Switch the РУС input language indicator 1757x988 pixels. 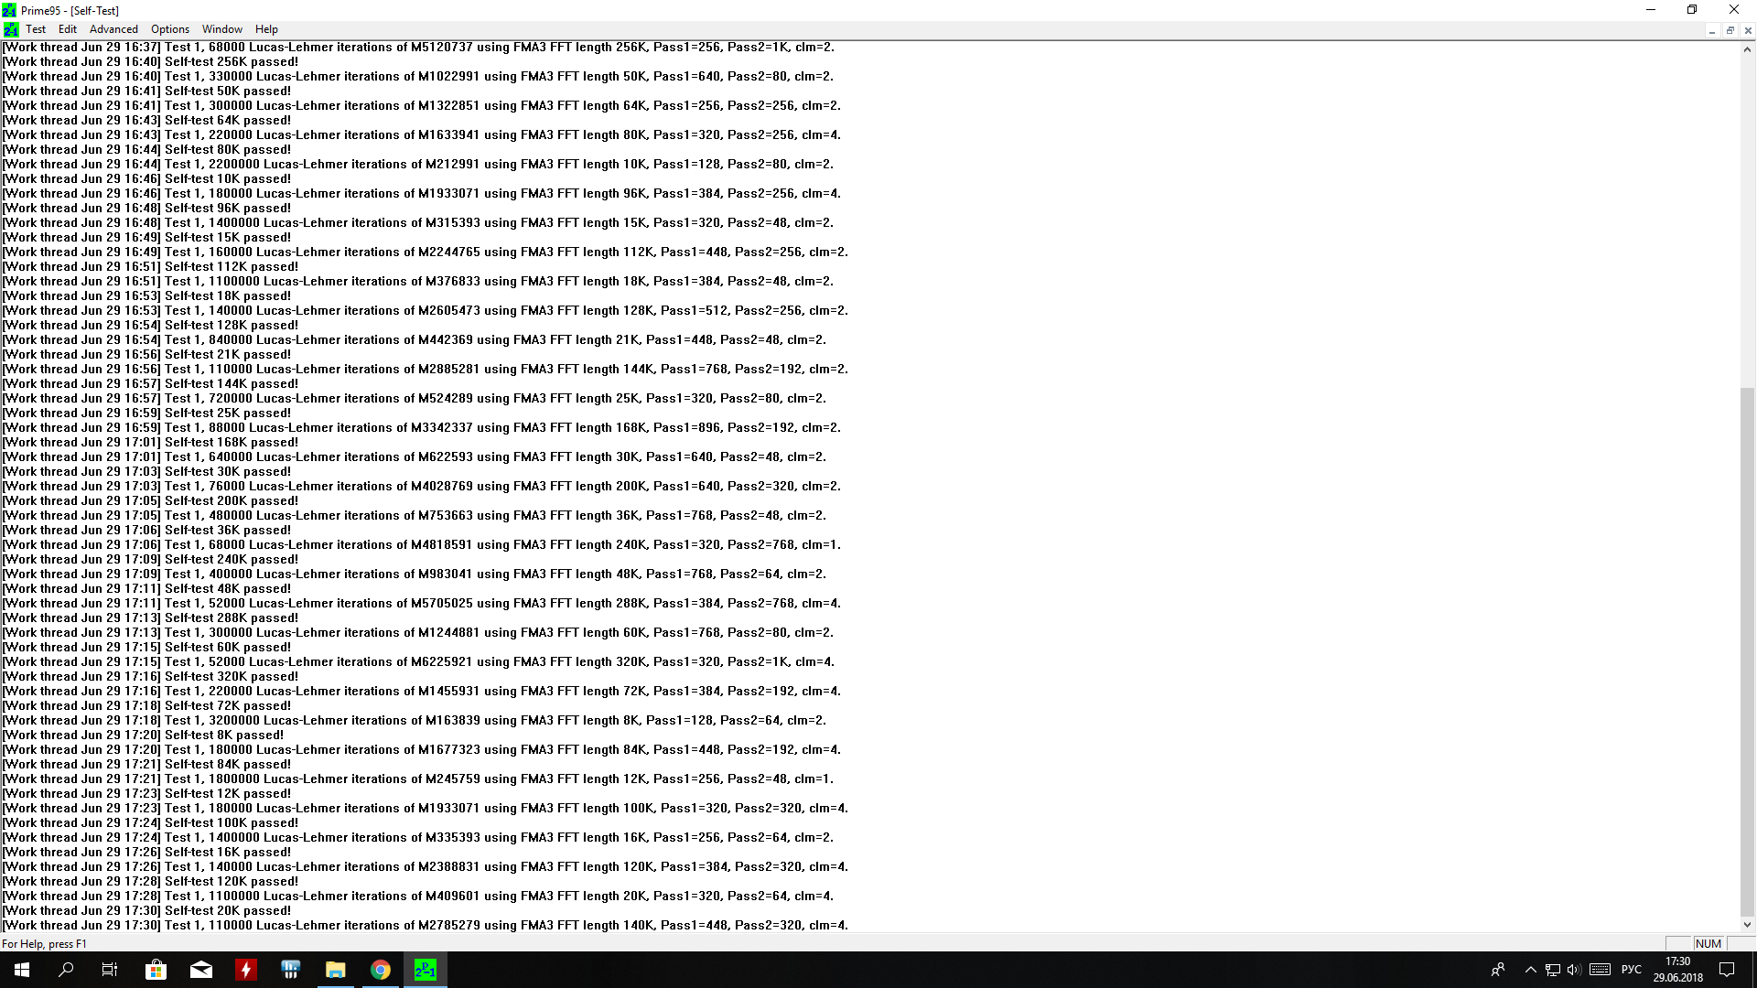[1632, 970]
